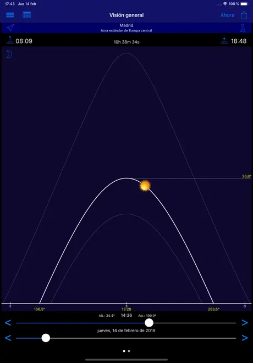This screenshot has width=253, height=363.
Task: Tap the 13:28 solar noon label
Action: point(127,309)
